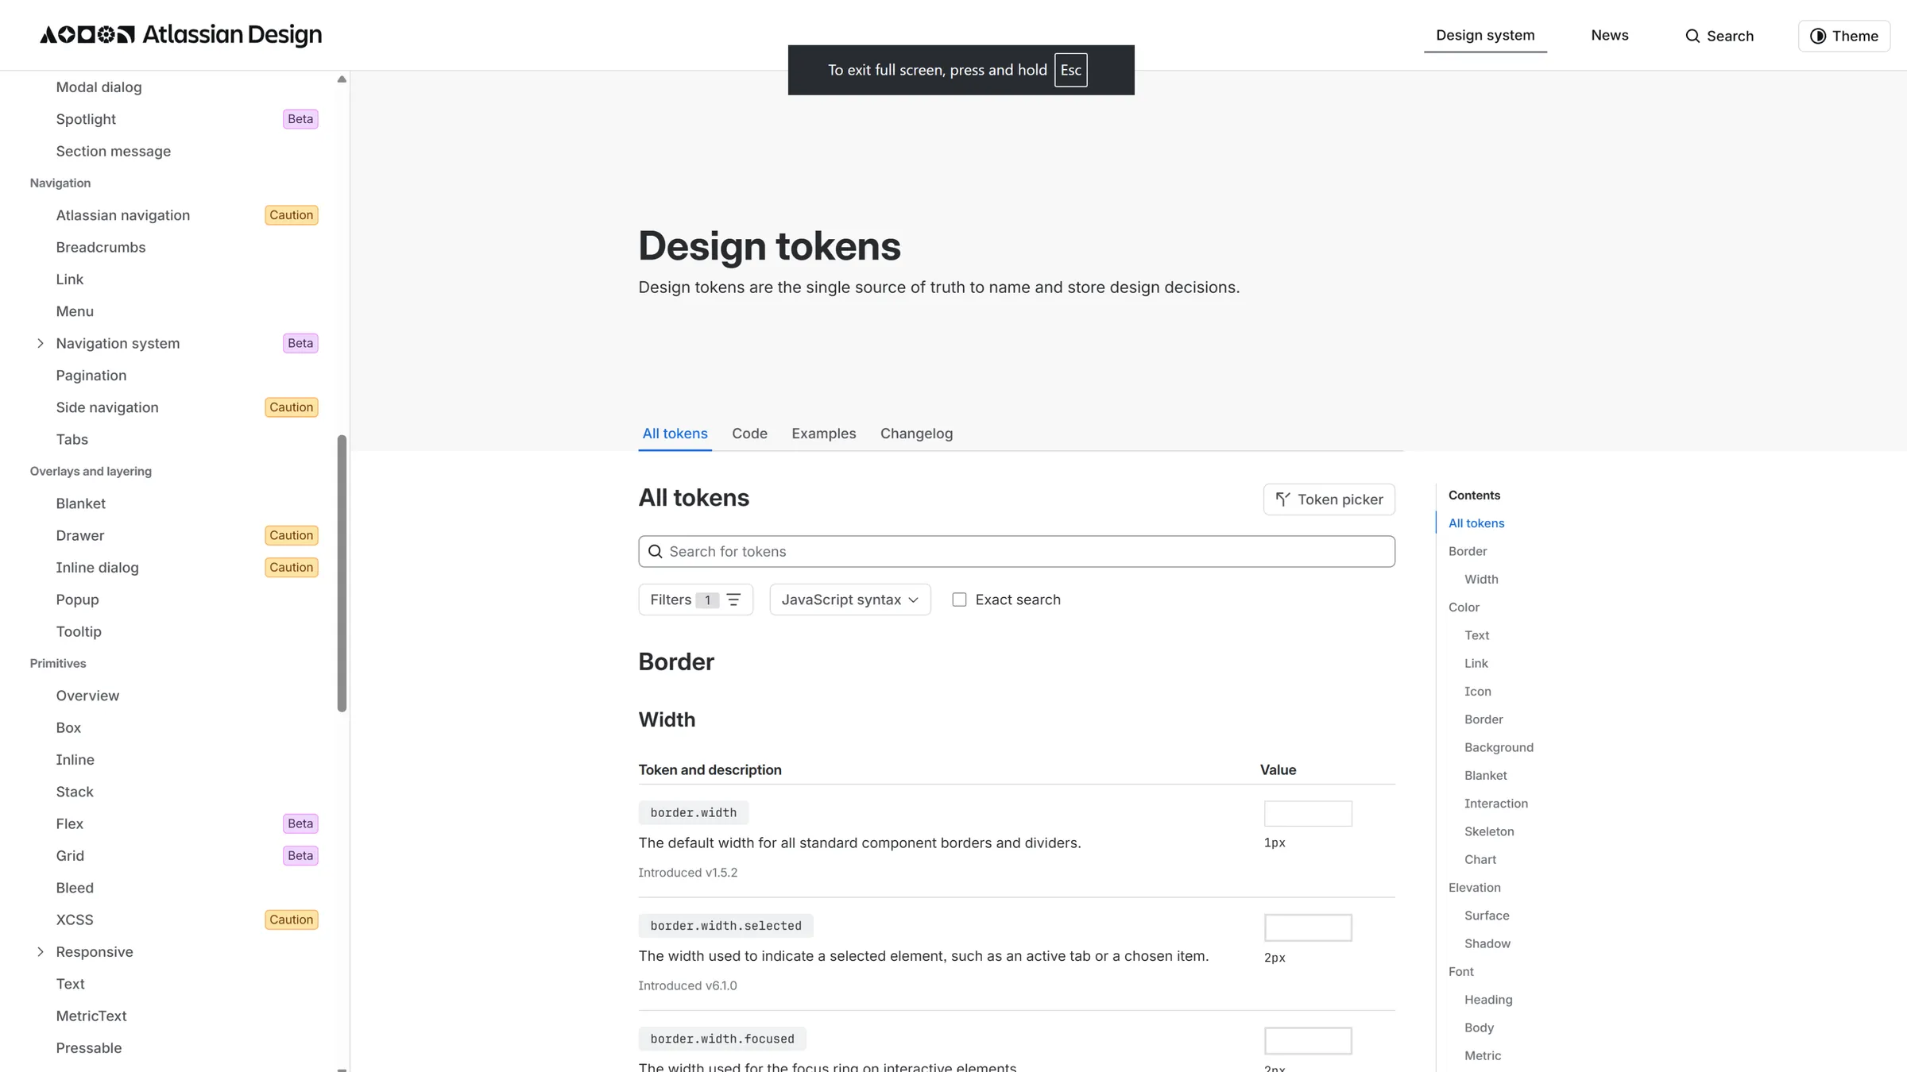Open the Token picker
1907x1072 pixels.
[x=1329, y=499]
